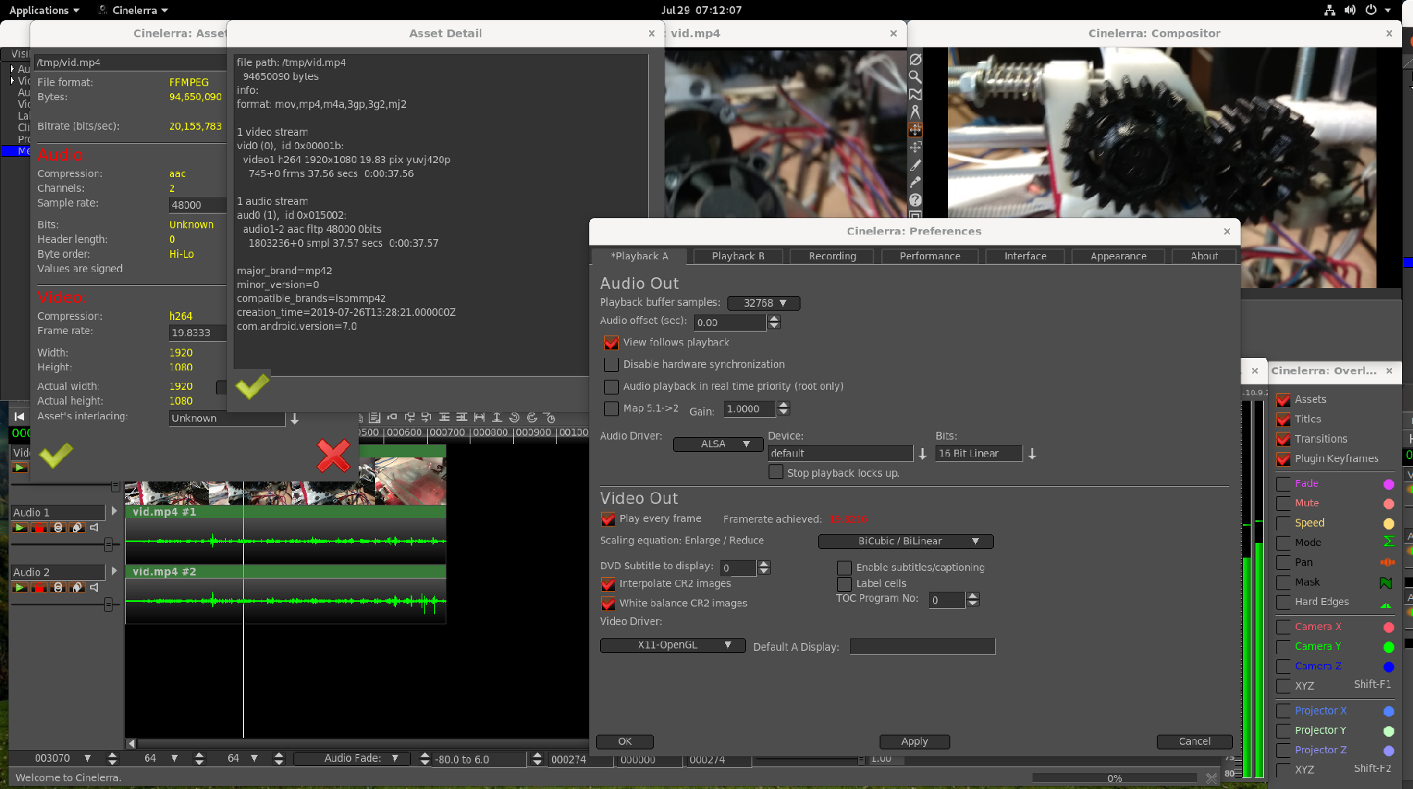Screen dimensions: 1413x789
Task: Open the Playback buffer samples dropdown
Action: click(763, 303)
